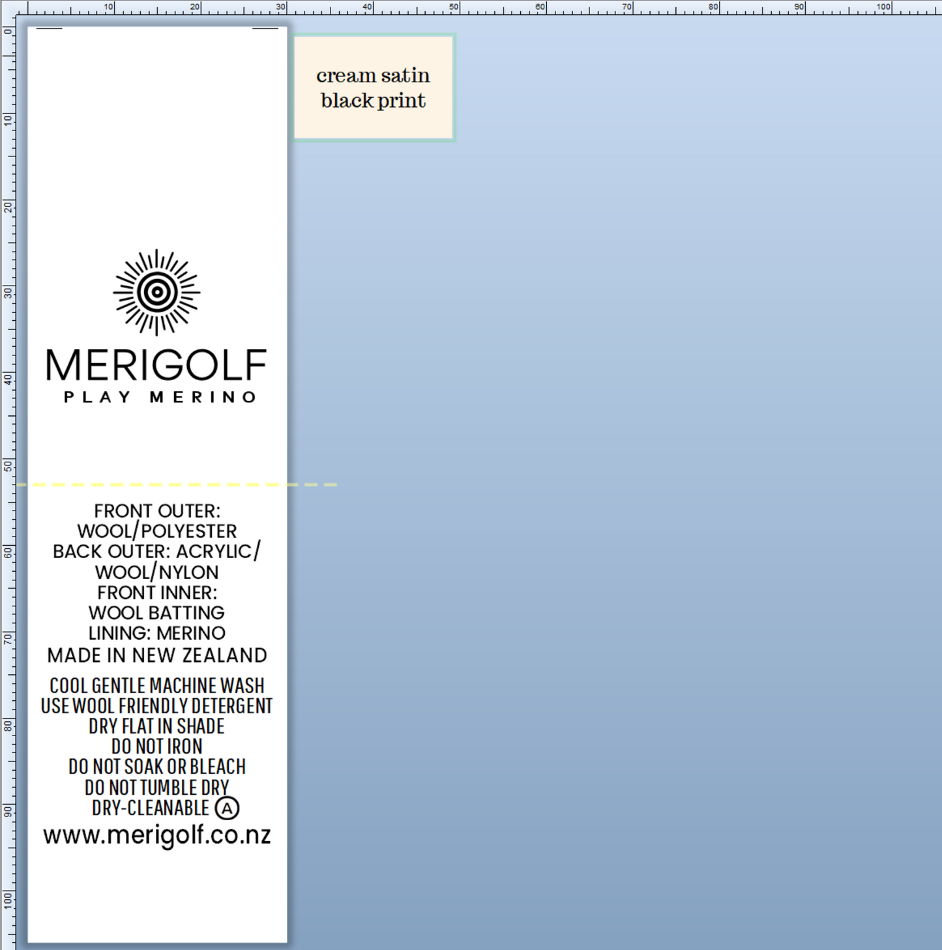This screenshot has width=942, height=950.
Task: Click the top-right crop mark on label
Action: pos(265,29)
